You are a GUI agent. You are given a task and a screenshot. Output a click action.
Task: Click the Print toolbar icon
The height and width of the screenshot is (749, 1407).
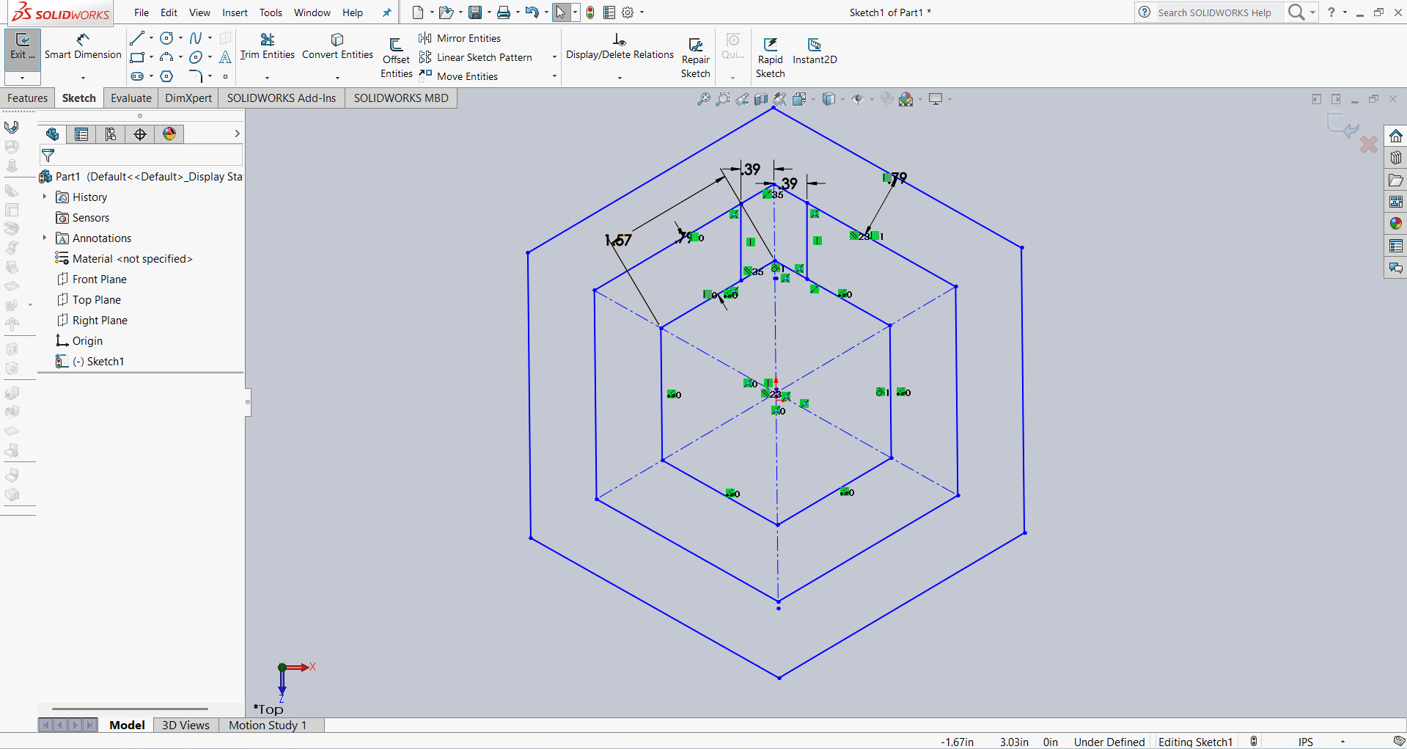tap(504, 12)
